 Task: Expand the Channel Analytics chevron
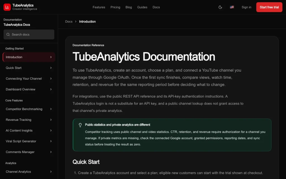click(51, 172)
